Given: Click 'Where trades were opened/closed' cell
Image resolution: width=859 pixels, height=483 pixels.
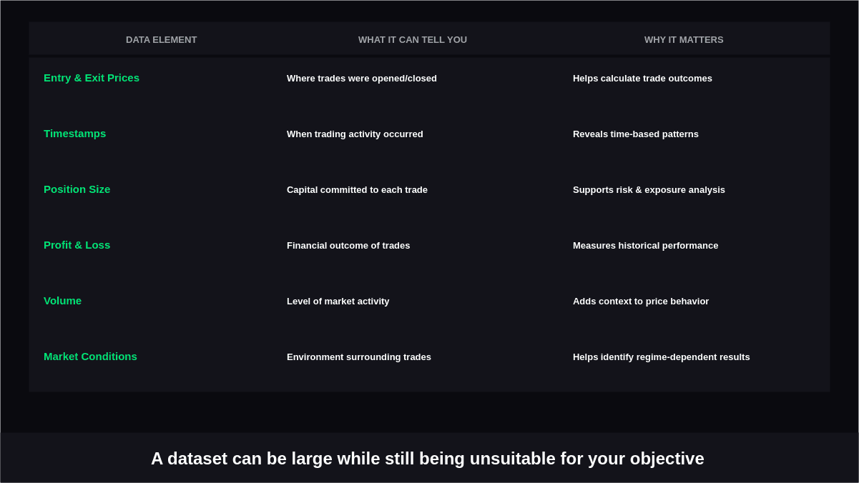Looking at the screenshot, I should tap(362, 79).
